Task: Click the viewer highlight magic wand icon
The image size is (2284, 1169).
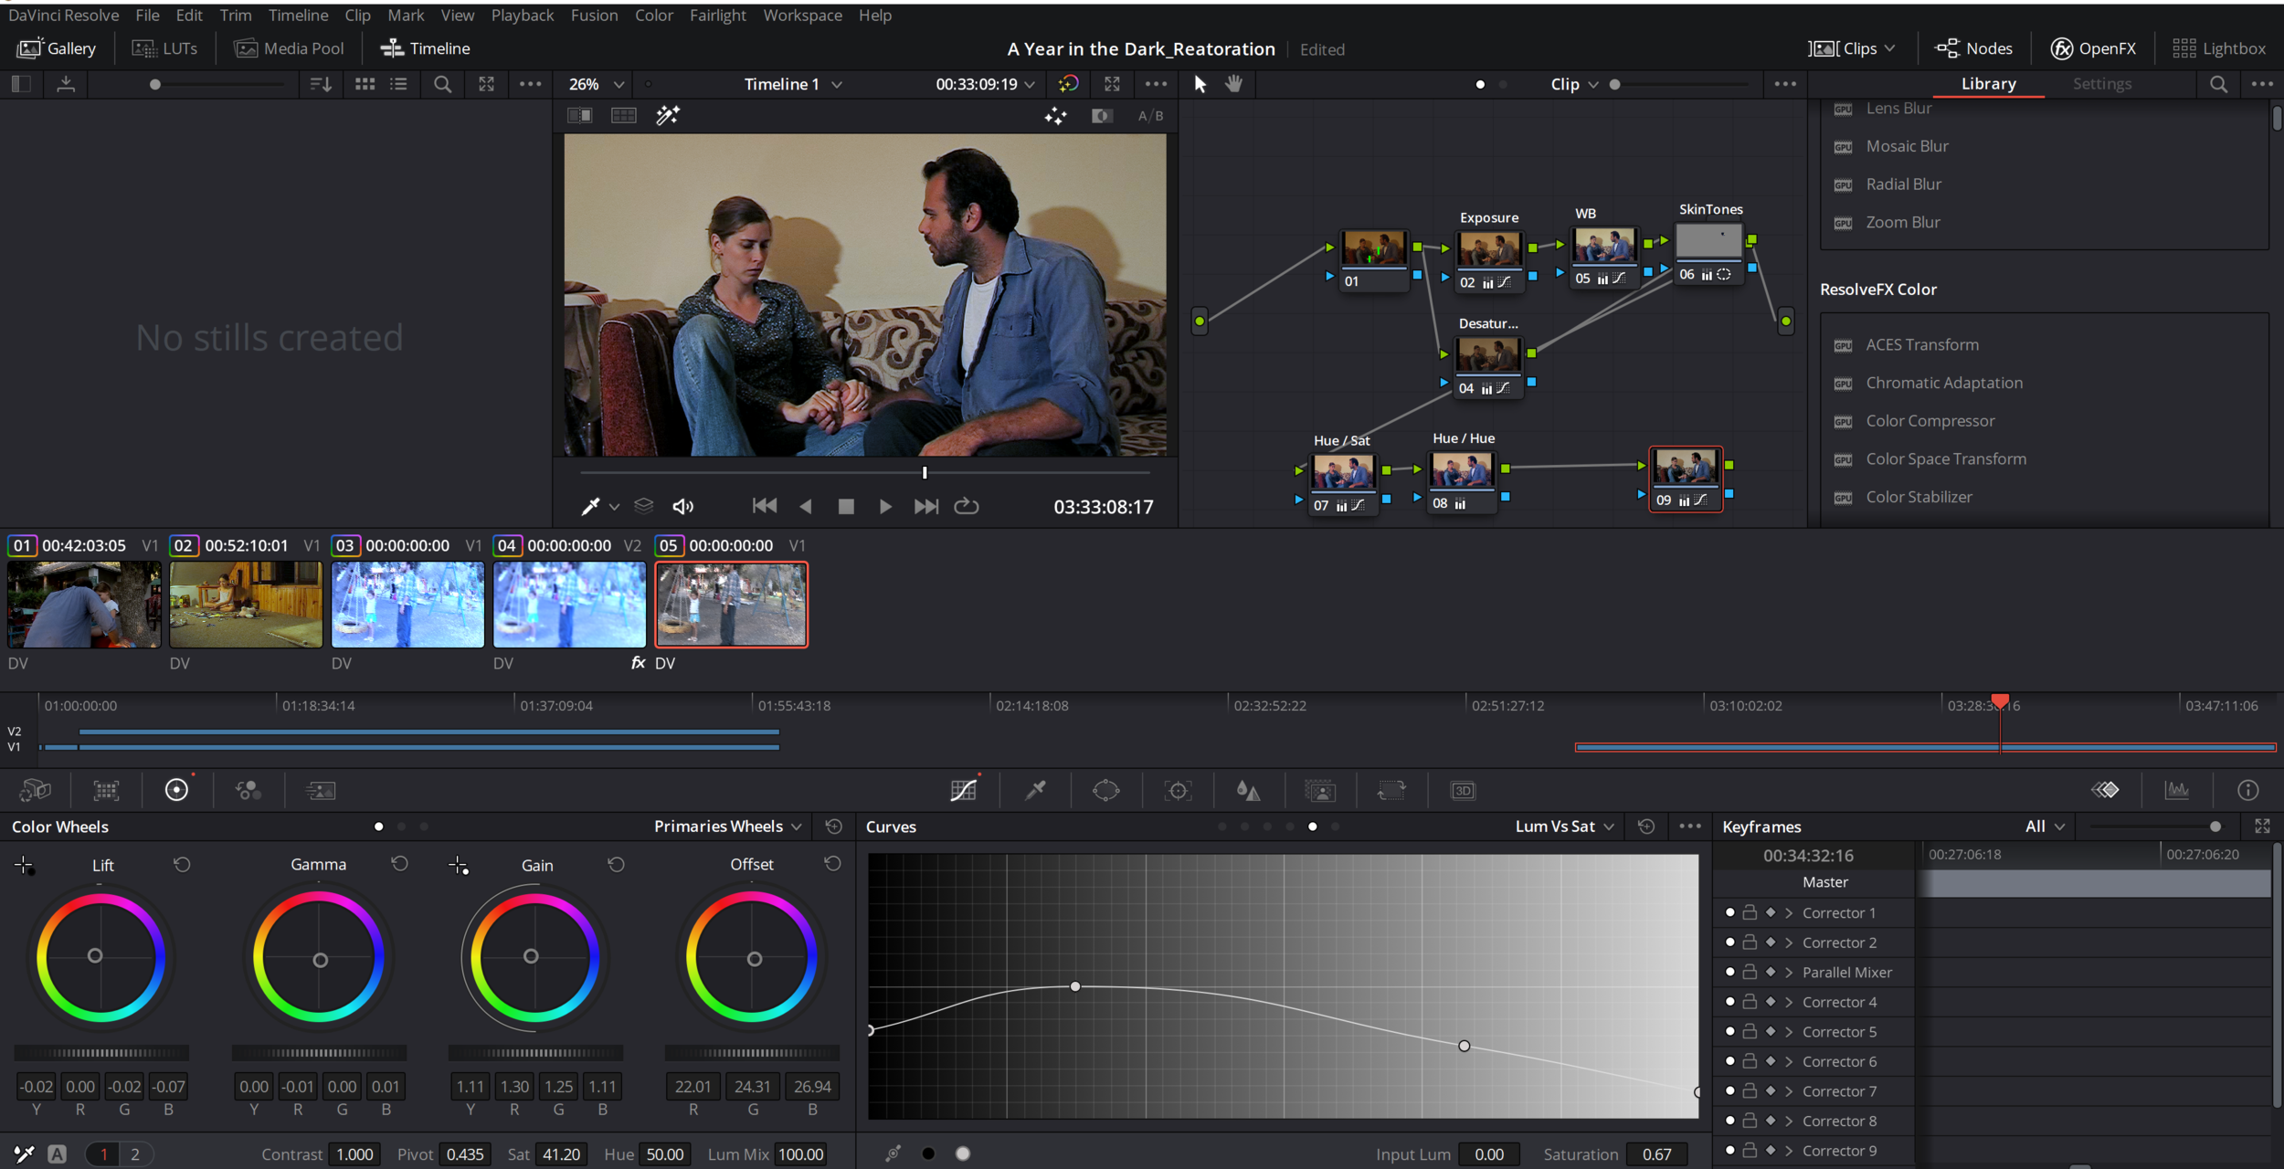Action: [x=668, y=115]
